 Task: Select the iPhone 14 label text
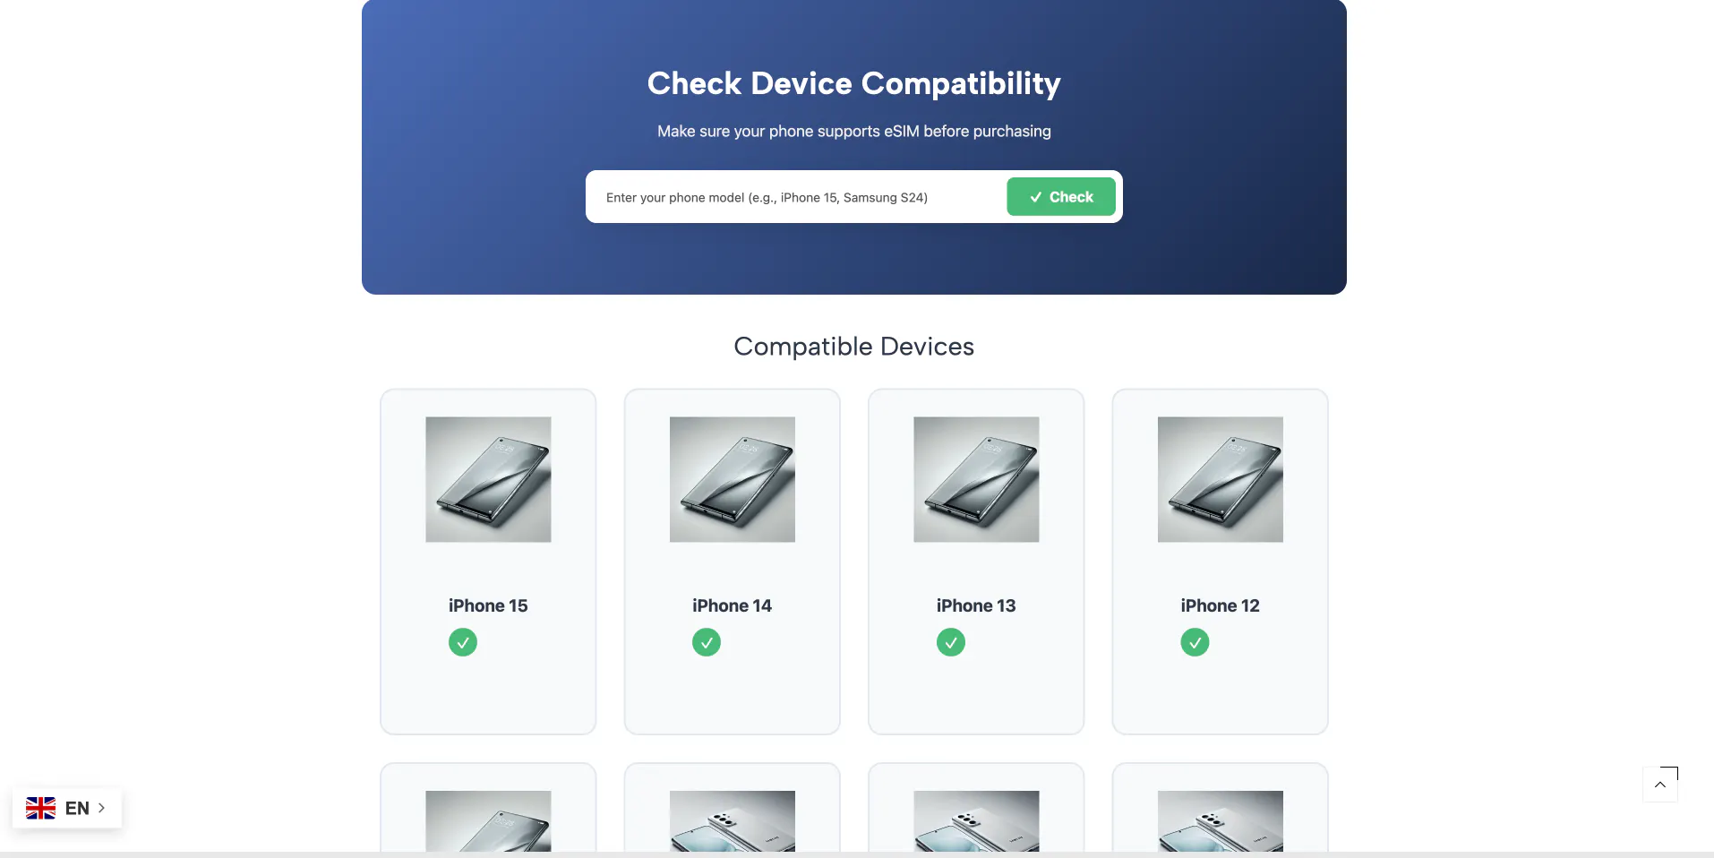pyautogui.click(x=732, y=605)
